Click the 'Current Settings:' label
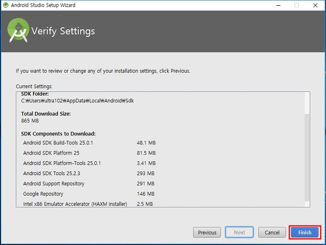326x245 pixels. pyautogui.click(x=34, y=86)
